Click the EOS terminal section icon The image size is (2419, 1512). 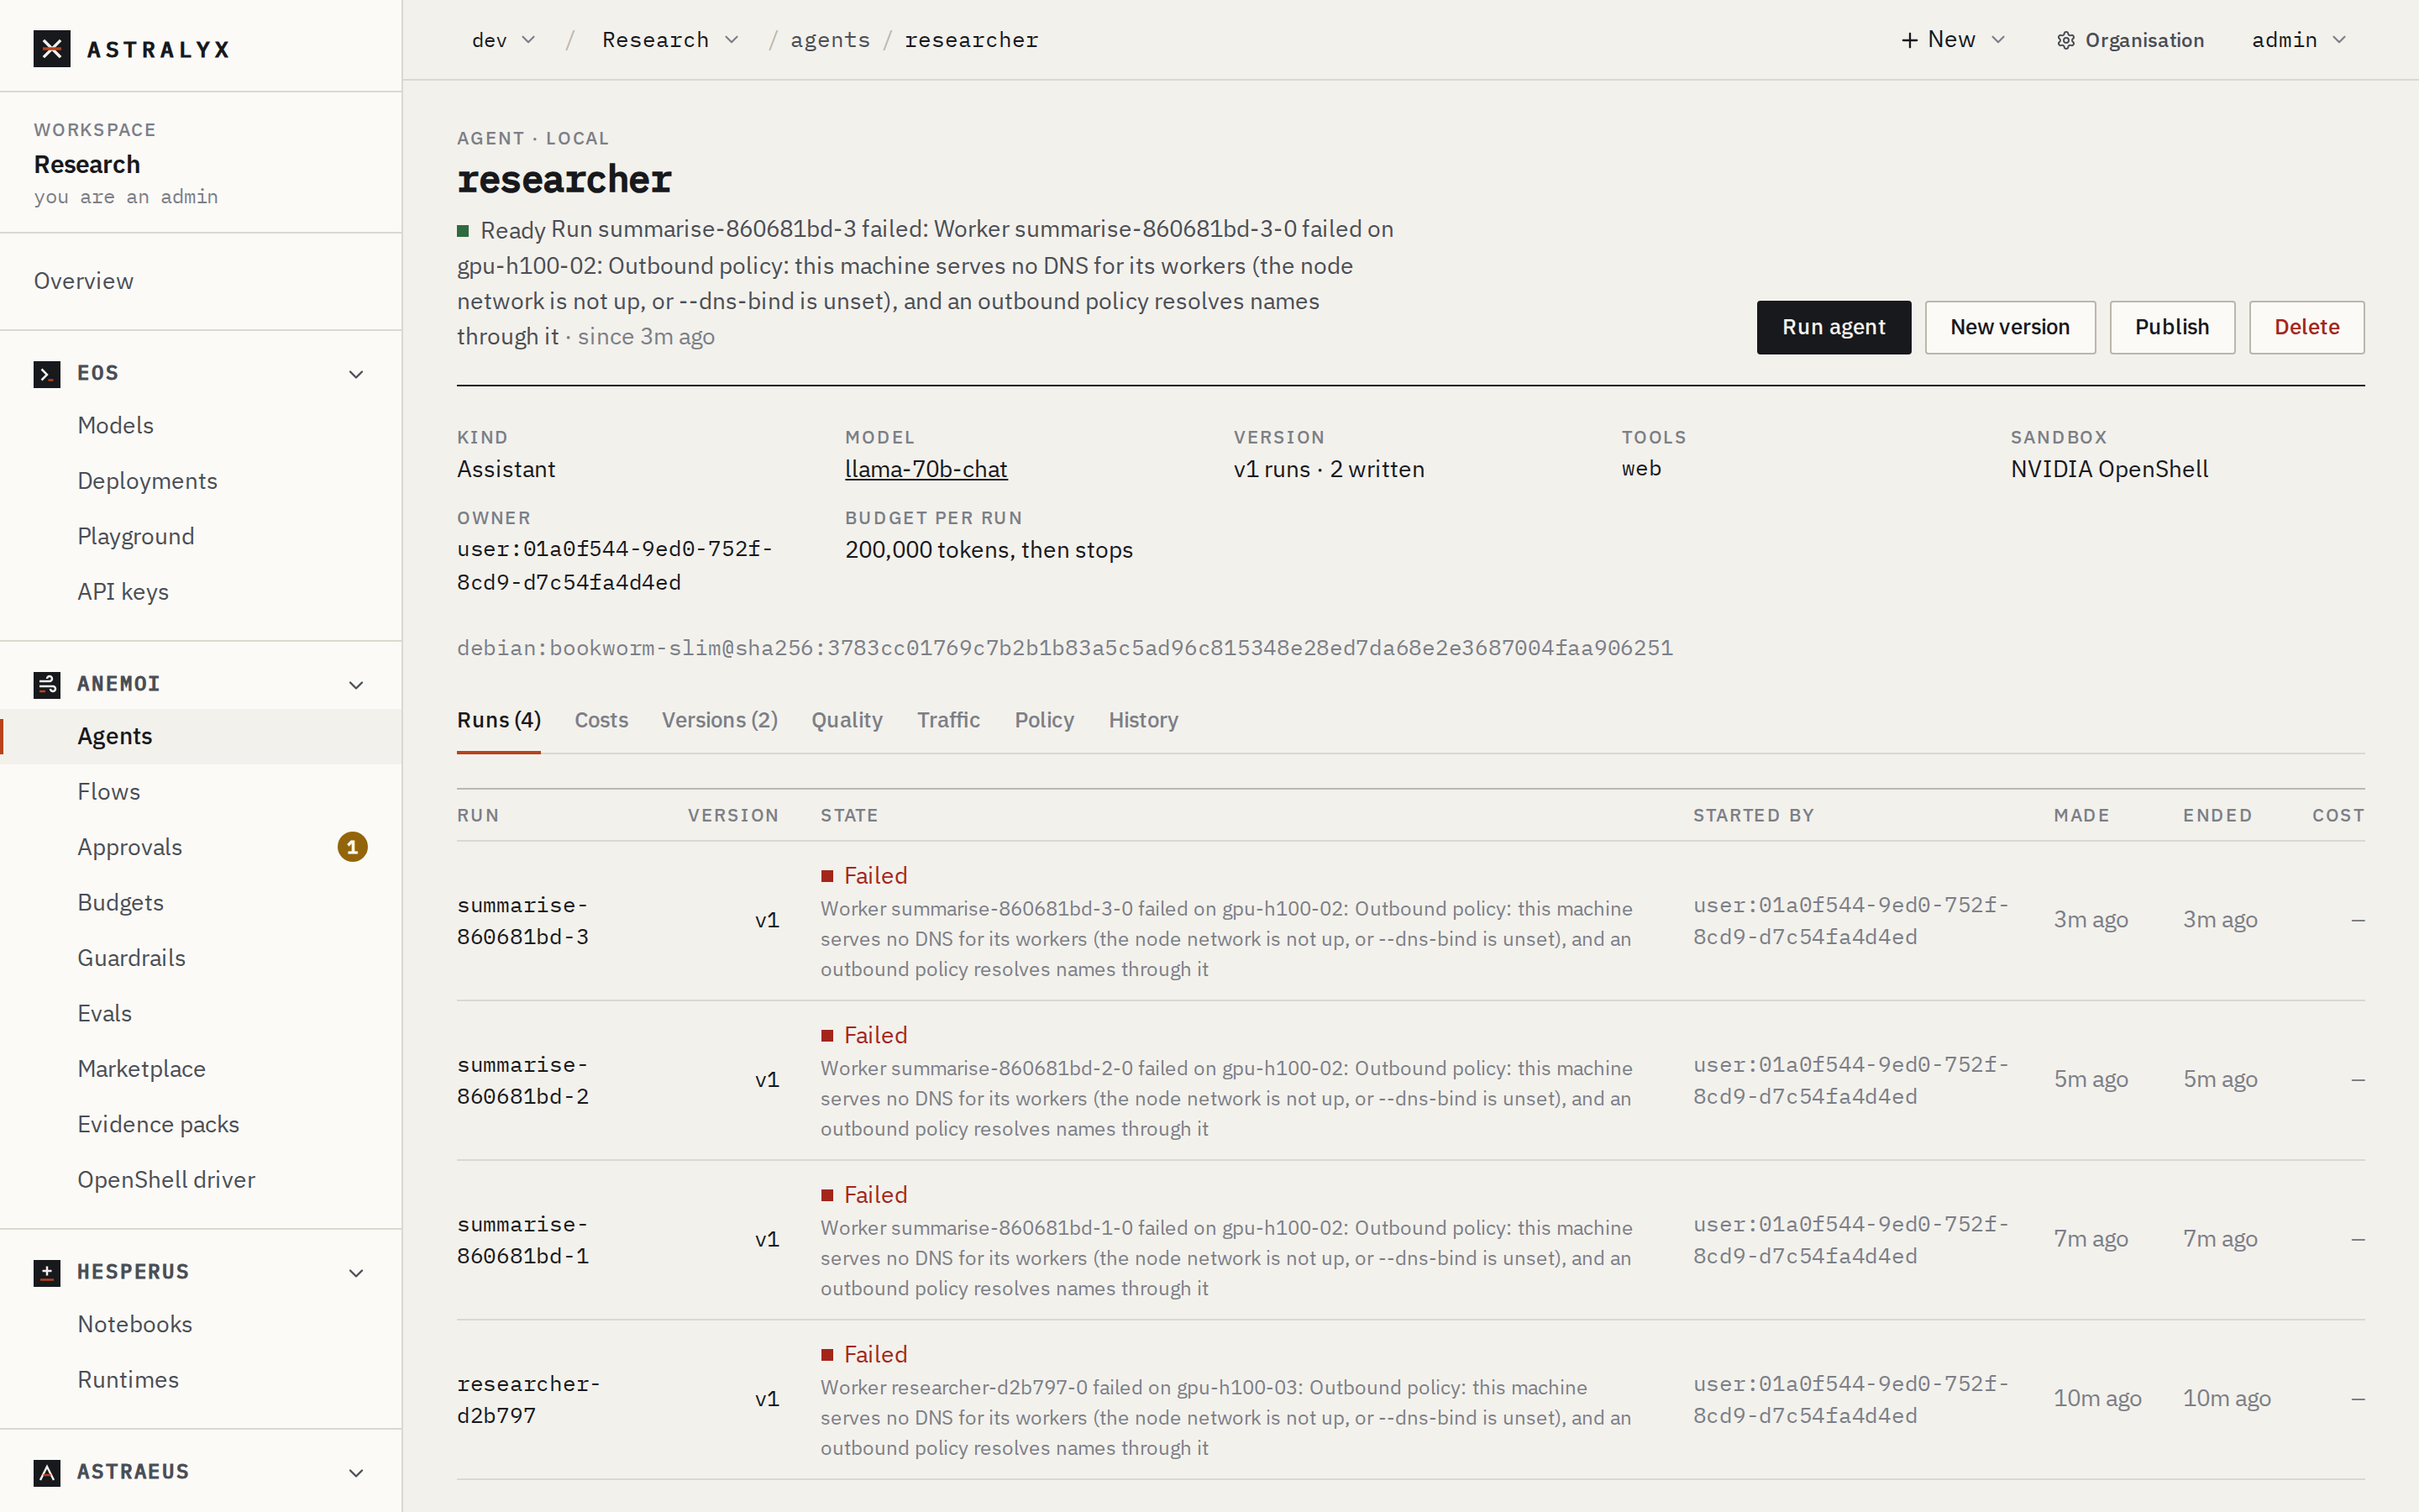[47, 374]
